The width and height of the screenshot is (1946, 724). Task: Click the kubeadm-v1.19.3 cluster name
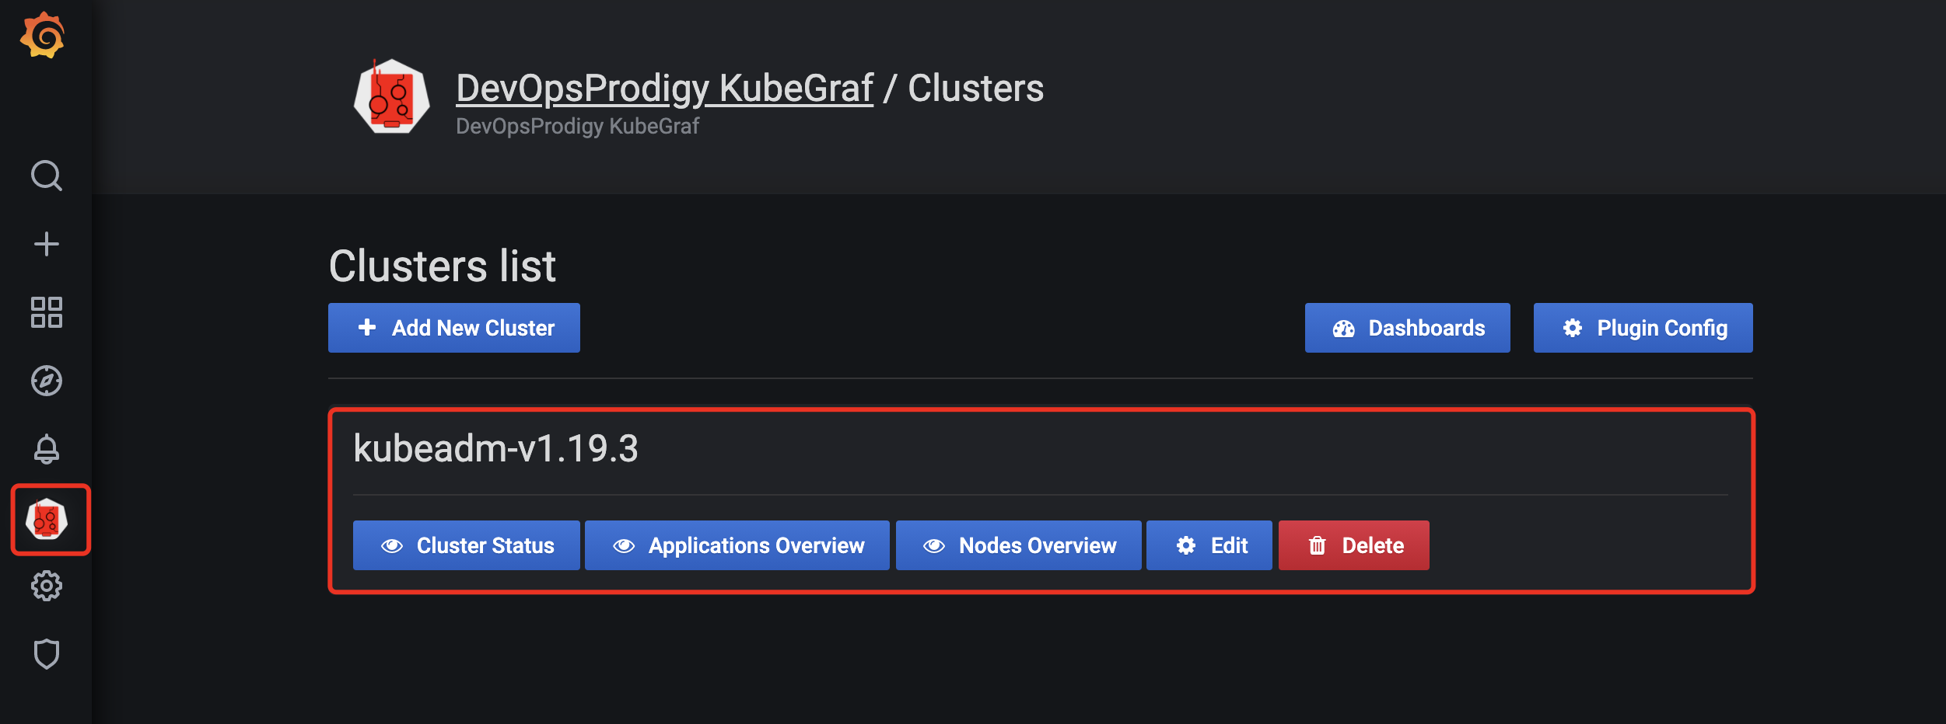point(495,448)
